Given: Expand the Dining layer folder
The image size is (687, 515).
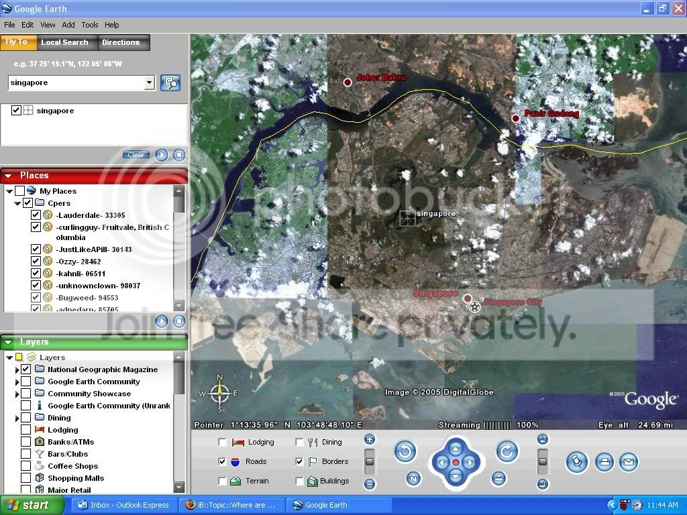Looking at the screenshot, I should (x=17, y=418).
